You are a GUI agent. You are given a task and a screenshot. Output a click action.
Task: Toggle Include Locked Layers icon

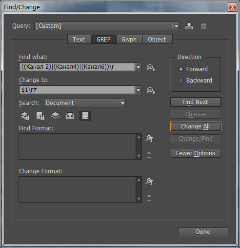[25, 116]
